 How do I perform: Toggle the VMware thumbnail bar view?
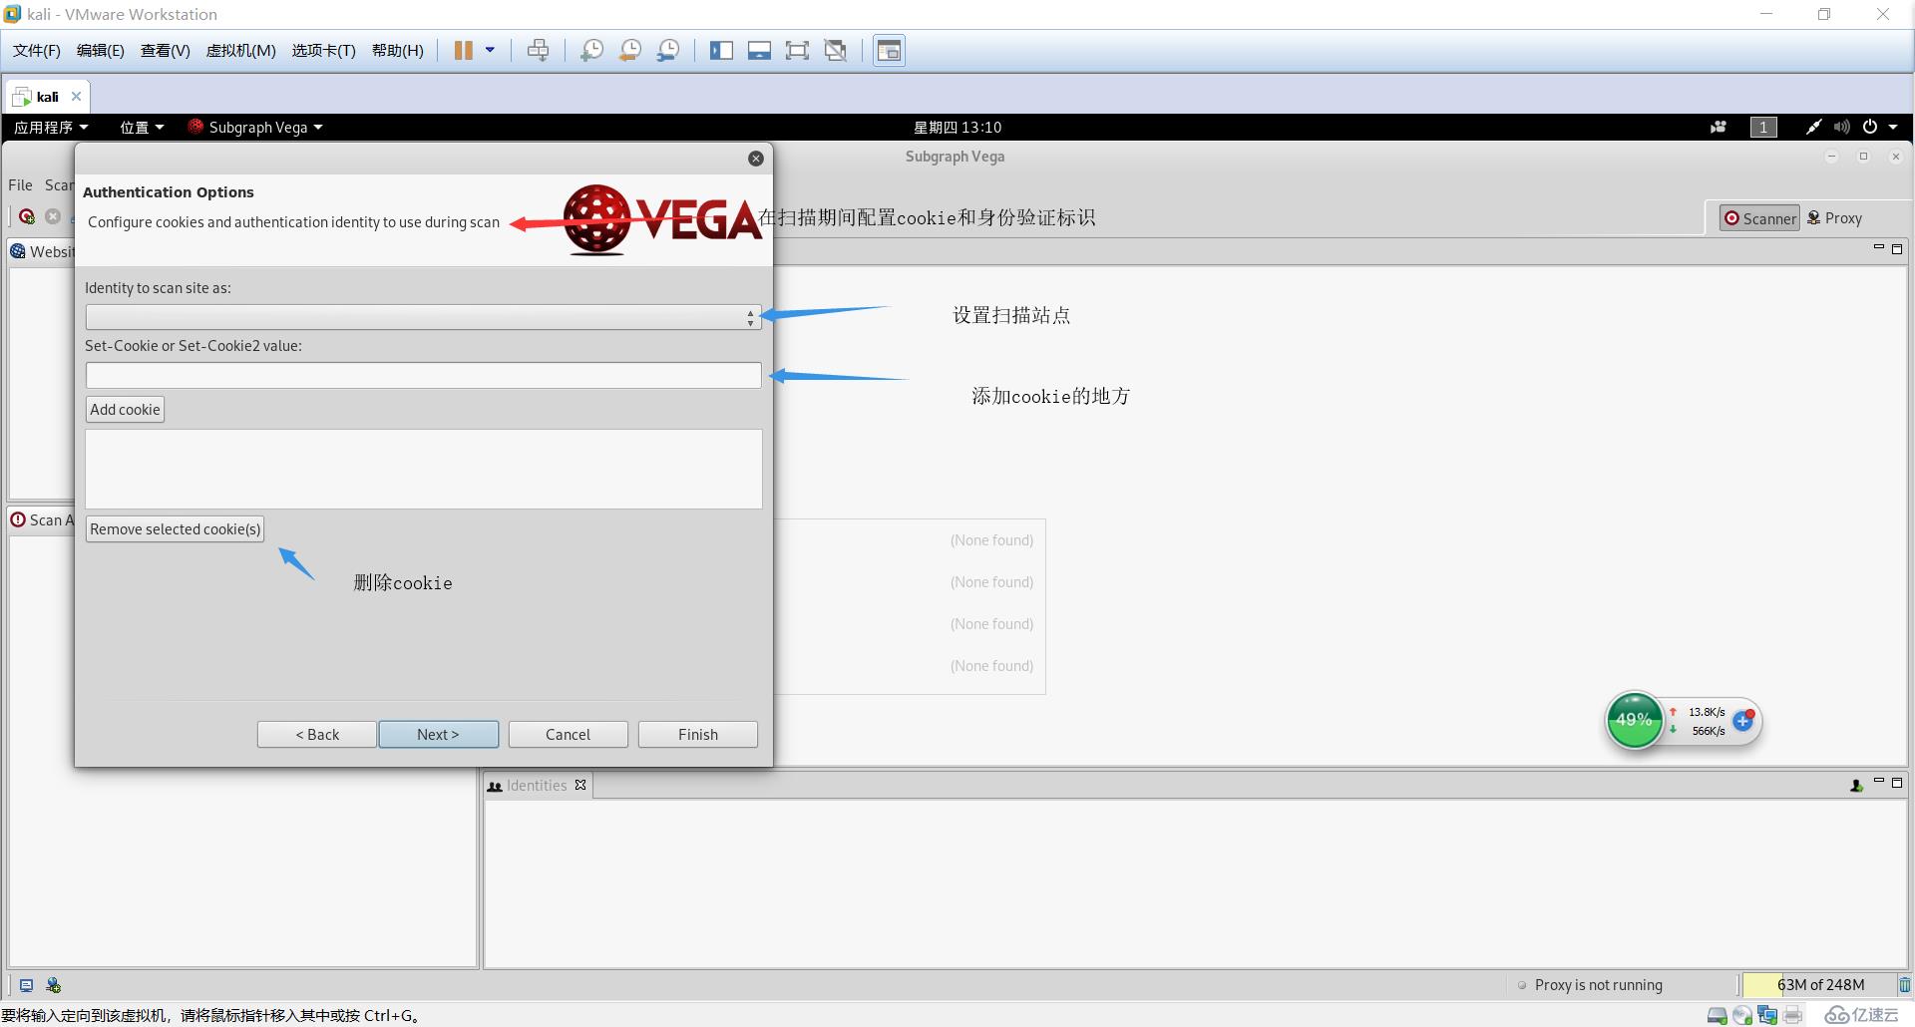coord(759,51)
